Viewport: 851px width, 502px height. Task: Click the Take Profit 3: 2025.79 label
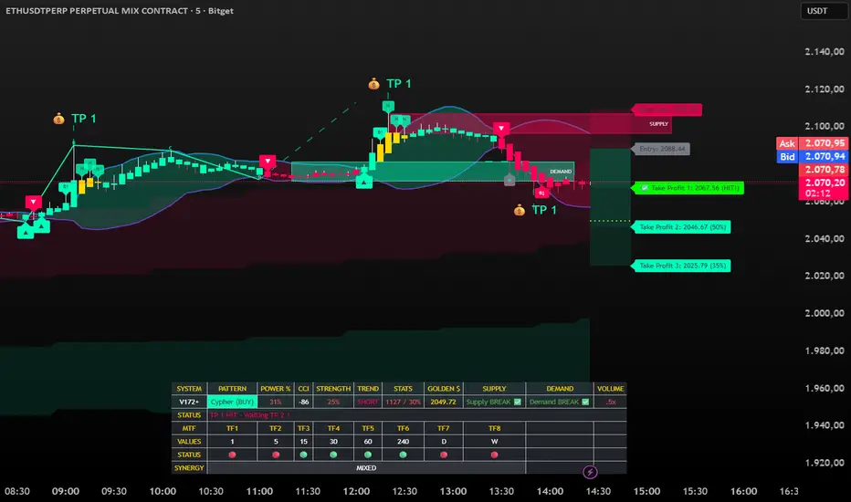(681, 266)
